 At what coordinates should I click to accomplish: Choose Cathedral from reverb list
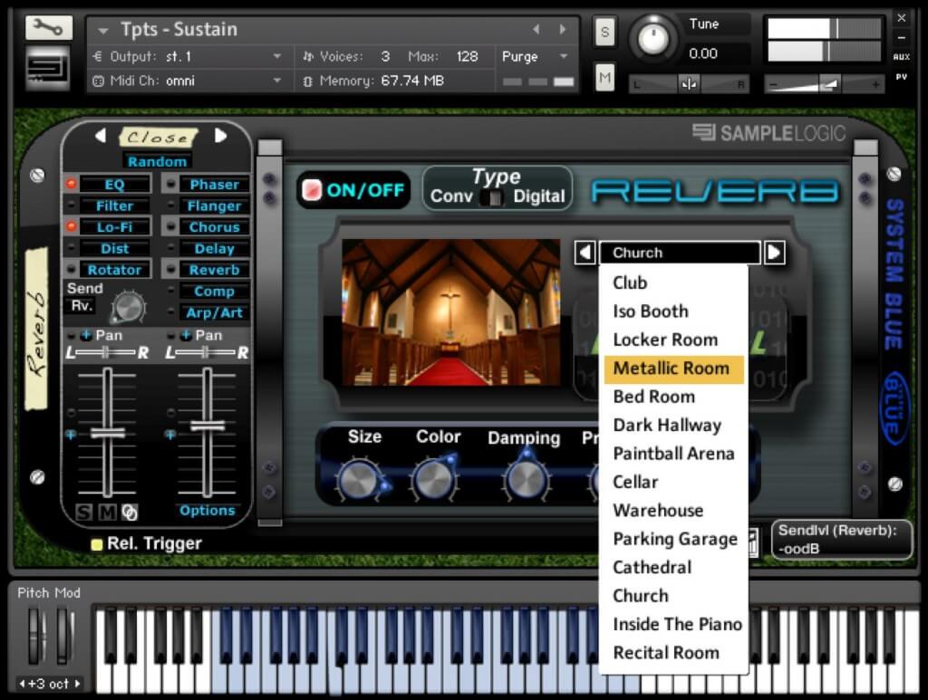click(x=674, y=568)
